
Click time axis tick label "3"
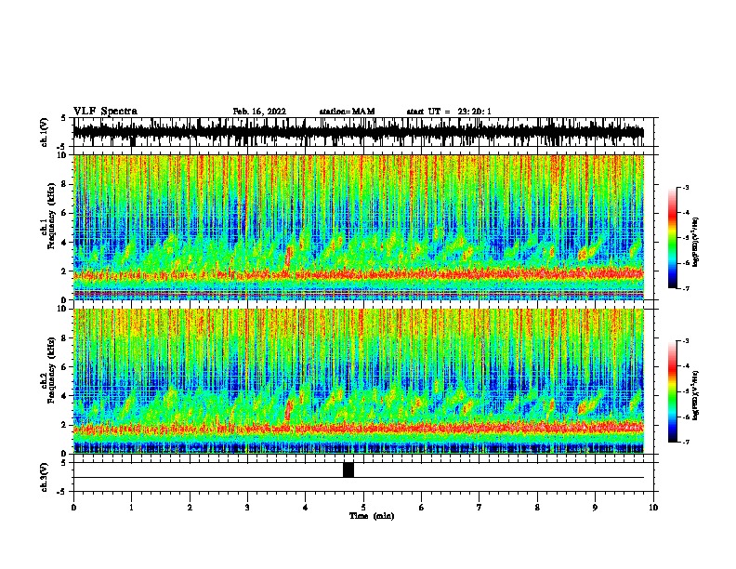point(247,508)
